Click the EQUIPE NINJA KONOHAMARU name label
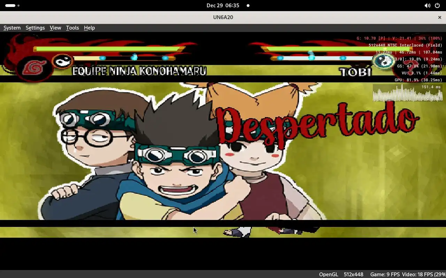The height and width of the screenshot is (278, 446). tap(139, 71)
